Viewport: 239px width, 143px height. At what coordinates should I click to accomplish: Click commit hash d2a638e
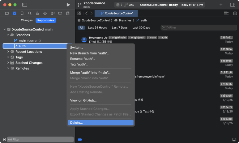pos(226,119)
